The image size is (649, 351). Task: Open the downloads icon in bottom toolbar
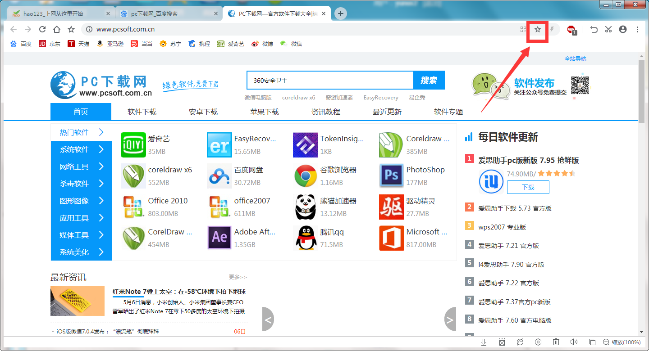[484, 342]
